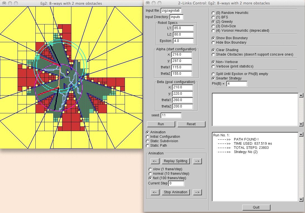Click Replay Spliting button
This screenshot has height=213, width=305.
click(176, 161)
